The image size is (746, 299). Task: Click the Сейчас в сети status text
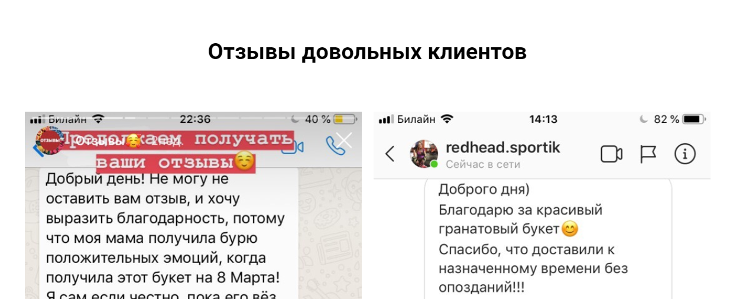(483, 164)
